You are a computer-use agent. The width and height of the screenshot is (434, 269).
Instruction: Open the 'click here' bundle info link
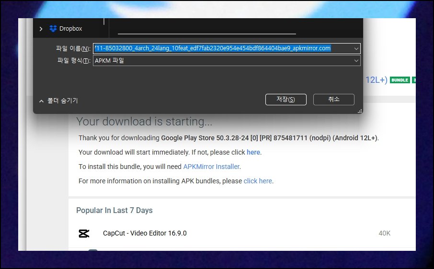coord(258,181)
